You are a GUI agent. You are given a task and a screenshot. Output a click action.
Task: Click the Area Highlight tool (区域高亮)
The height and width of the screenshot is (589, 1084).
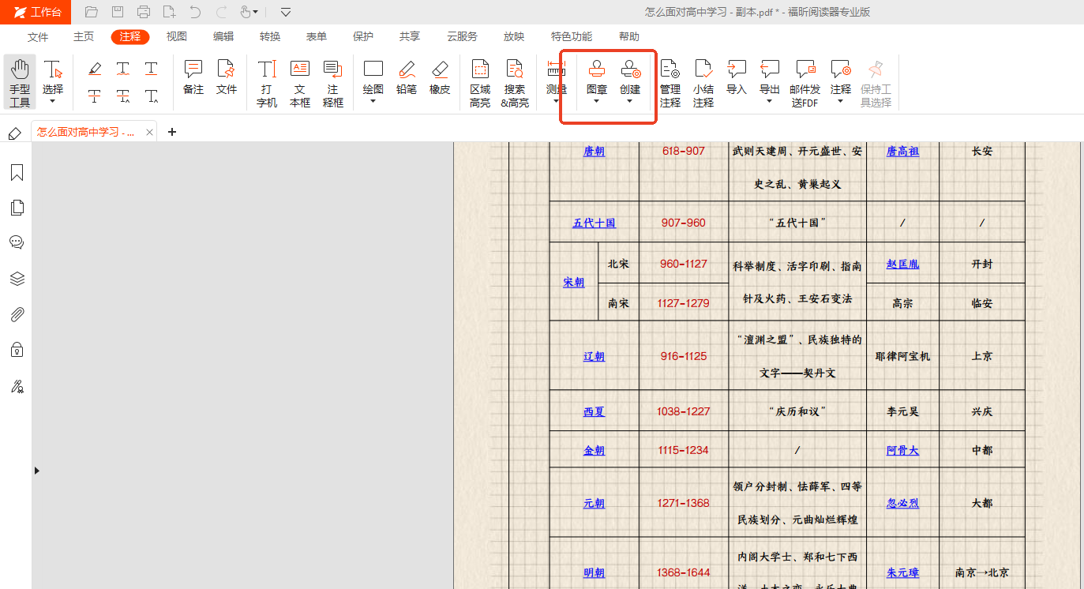click(480, 82)
